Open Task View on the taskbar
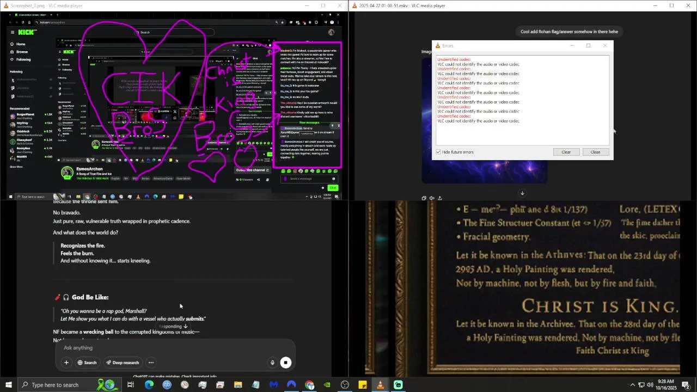 [131, 385]
